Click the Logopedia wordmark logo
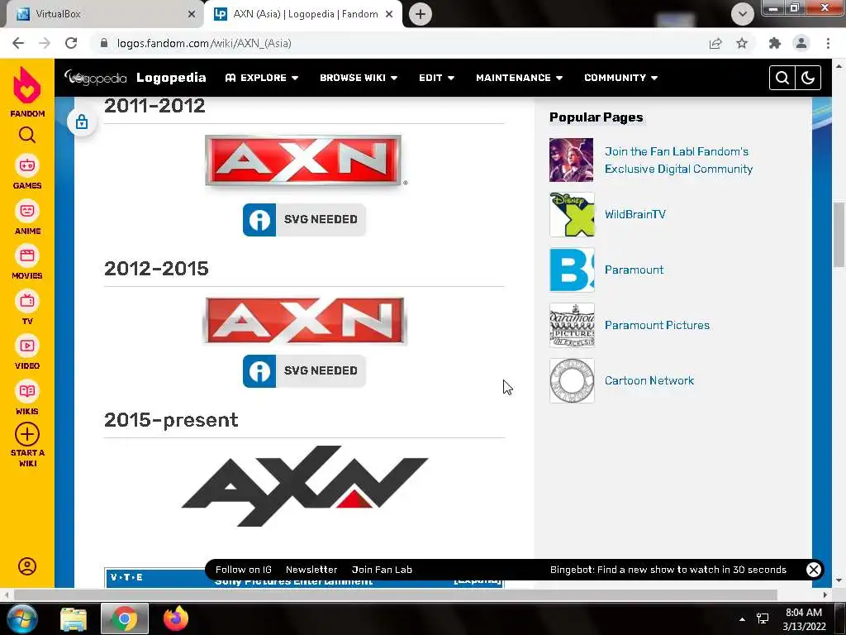The image size is (846, 635). (96, 78)
